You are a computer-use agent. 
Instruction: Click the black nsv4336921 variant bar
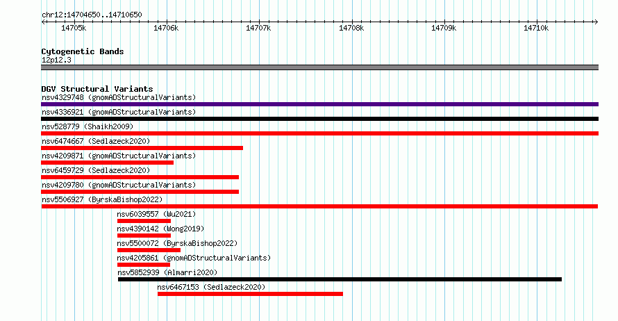click(x=319, y=119)
